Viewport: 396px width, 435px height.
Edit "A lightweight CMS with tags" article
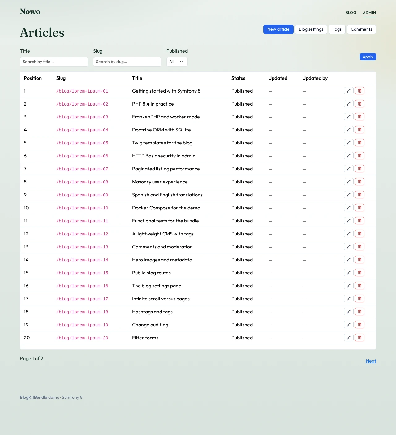pyautogui.click(x=349, y=234)
